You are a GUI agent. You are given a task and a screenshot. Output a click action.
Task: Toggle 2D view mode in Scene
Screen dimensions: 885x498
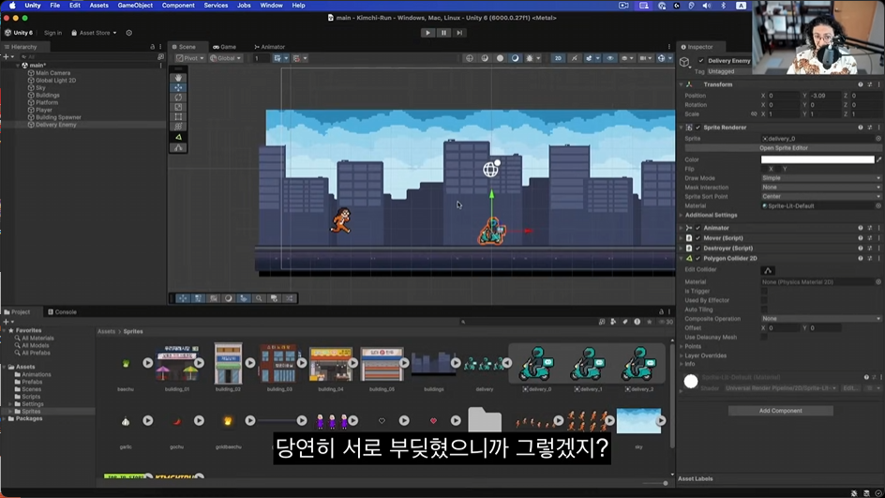(558, 58)
